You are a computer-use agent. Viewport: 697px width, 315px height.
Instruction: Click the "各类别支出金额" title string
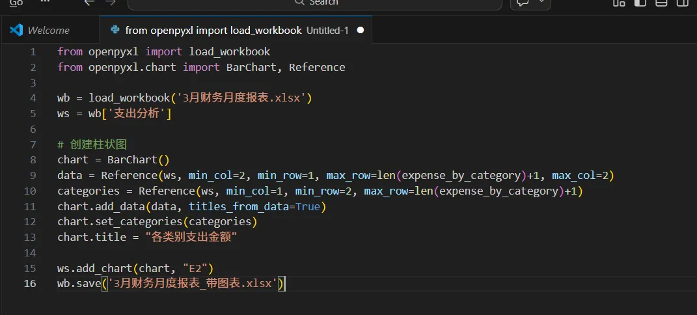(x=191, y=238)
